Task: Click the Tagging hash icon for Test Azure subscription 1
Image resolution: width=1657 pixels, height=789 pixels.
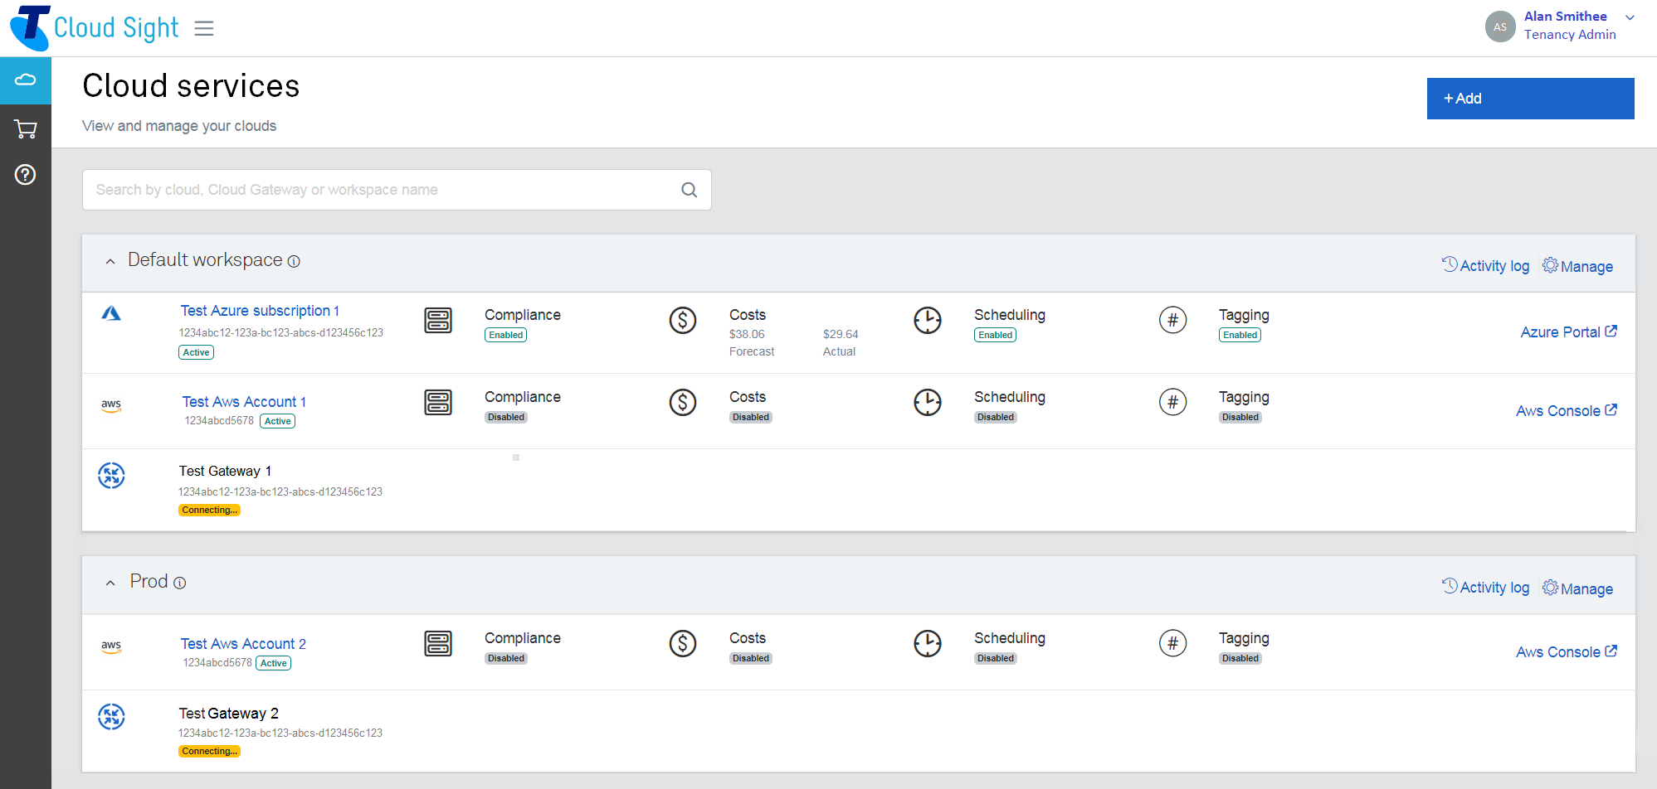Action: click(1172, 321)
